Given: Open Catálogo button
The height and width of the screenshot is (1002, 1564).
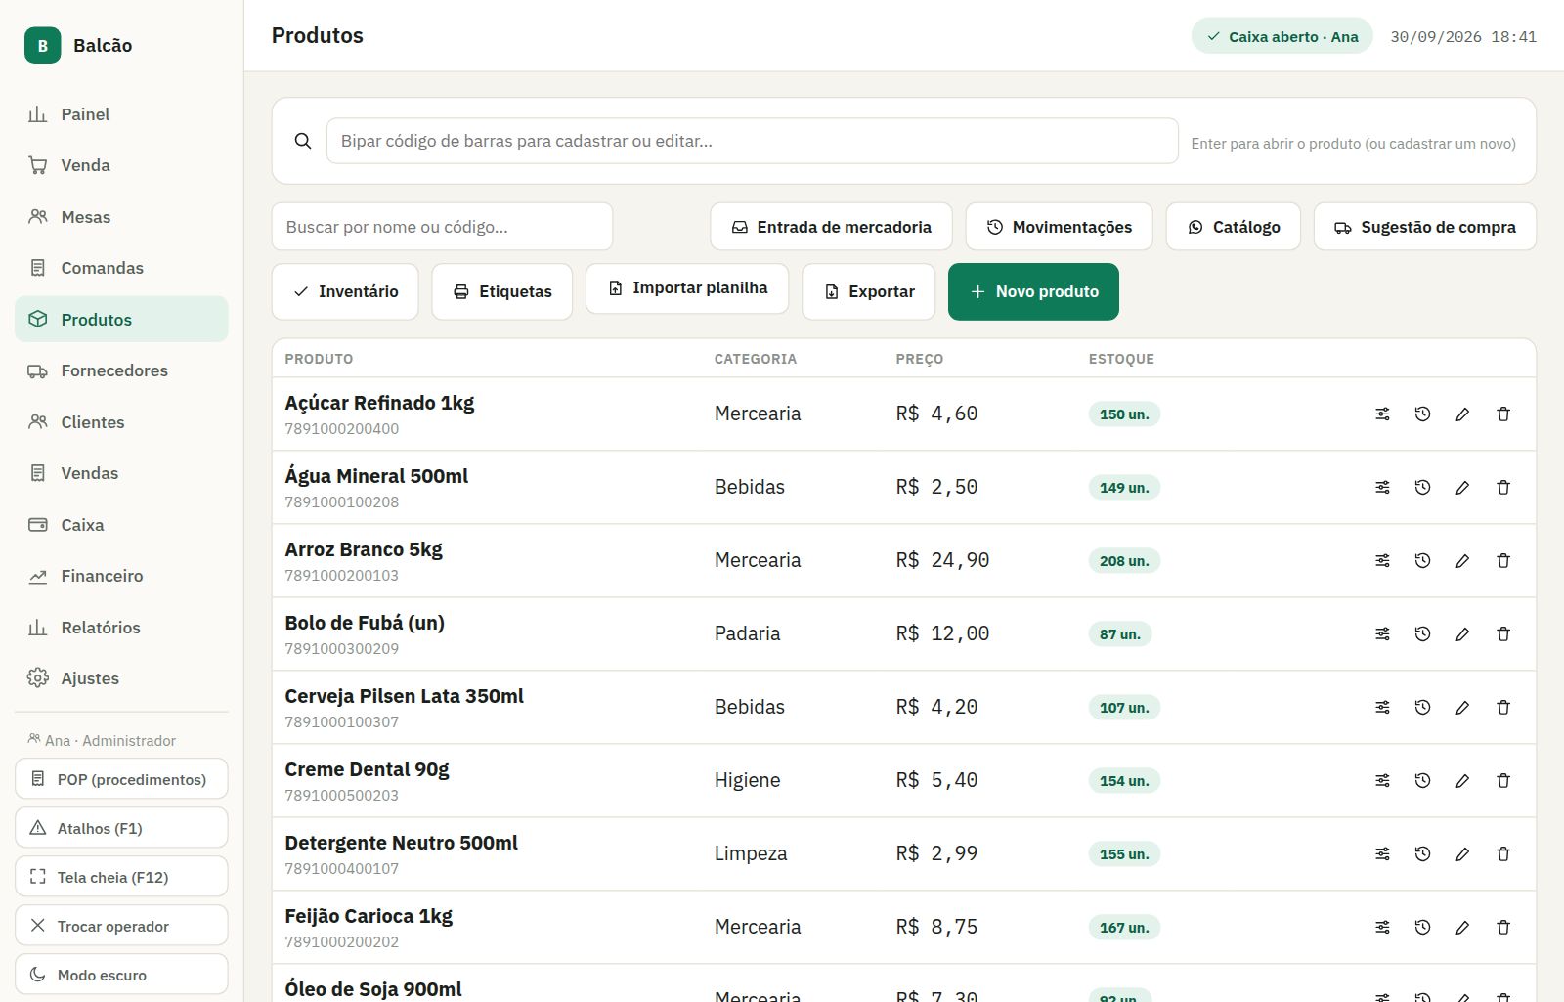Looking at the screenshot, I should pyautogui.click(x=1233, y=227).
